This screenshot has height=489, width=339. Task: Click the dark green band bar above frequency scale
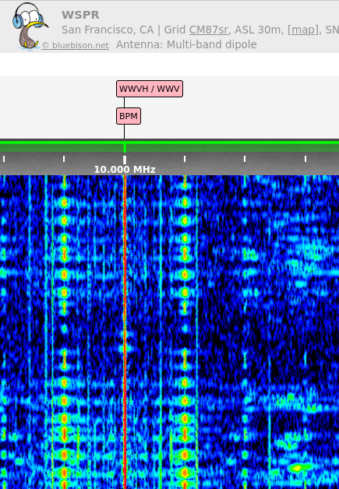[170, 148]
